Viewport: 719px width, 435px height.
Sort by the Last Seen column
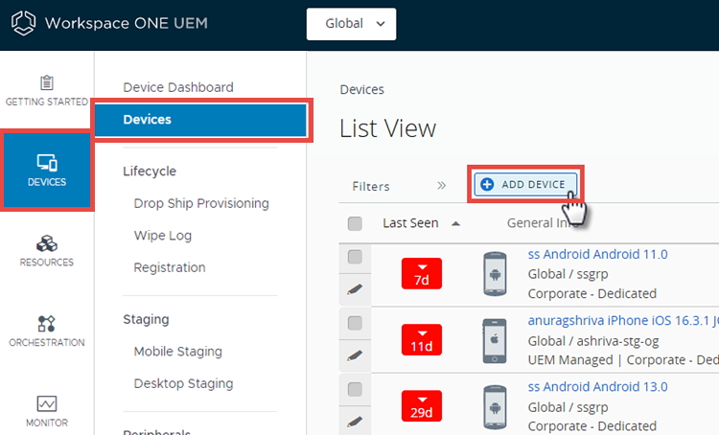click(x=411, y=223)
